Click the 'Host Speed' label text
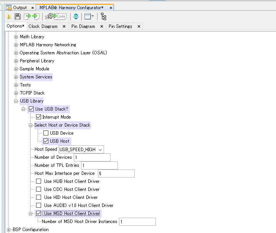The width and height of the screenshot is (276, 233). pyautogui.click(x=46, y=149)
